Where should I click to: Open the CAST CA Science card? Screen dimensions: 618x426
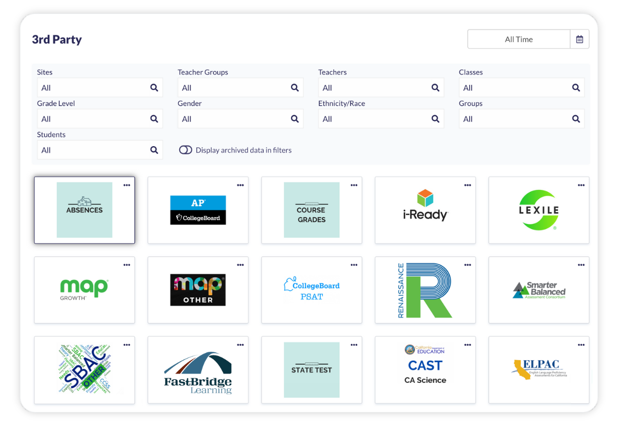tap(425, 370)
